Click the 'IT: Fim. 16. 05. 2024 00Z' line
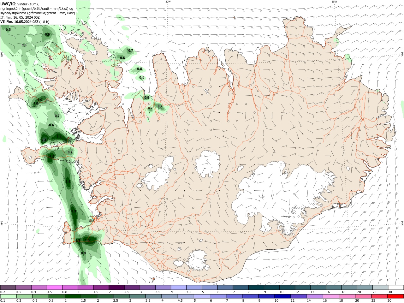This screenshot has height=303, width=404. tap(20, 17)
